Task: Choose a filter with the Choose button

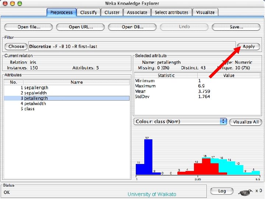Action: pyautogui.click(x=16, y=46)
